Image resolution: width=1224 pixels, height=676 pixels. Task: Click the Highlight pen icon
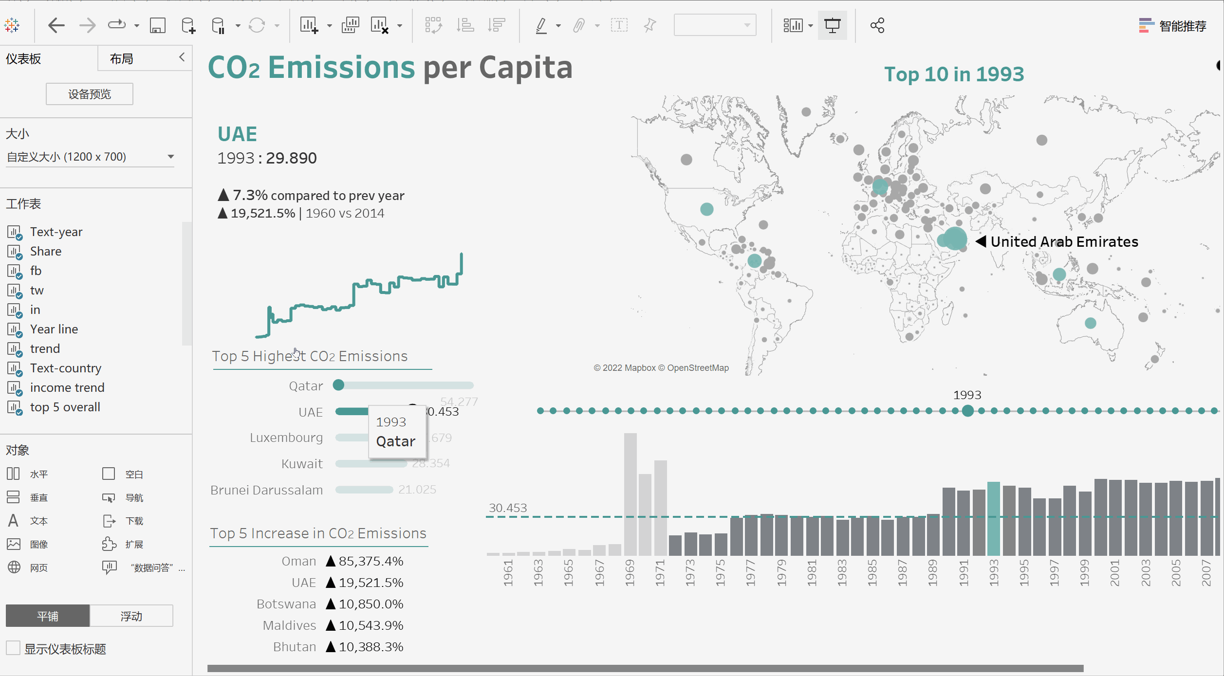coord(541,25)
